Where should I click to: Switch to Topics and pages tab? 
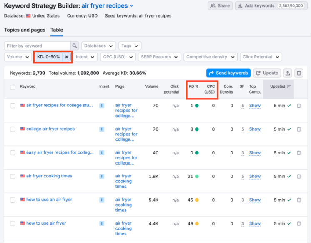coord(25,30)
